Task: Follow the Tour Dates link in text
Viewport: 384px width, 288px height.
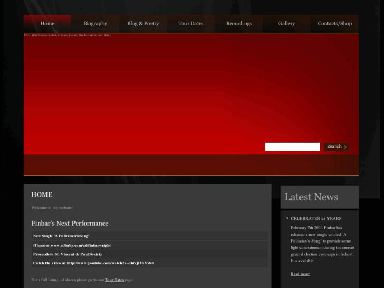Action: point(115,280)
